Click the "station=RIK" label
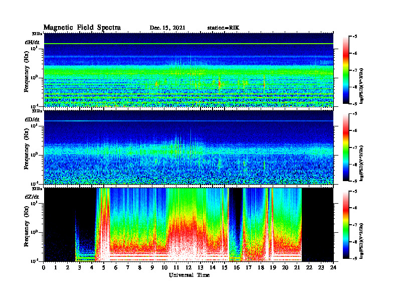The height and width of the screenshot is (307, 397). pos(223,28)
